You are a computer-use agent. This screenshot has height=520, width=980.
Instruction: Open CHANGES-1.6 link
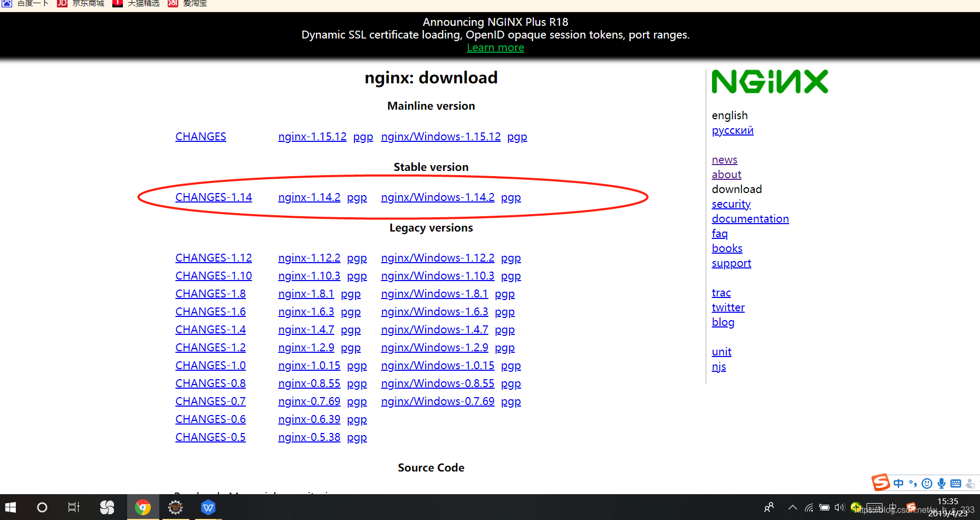click(210, 312)
